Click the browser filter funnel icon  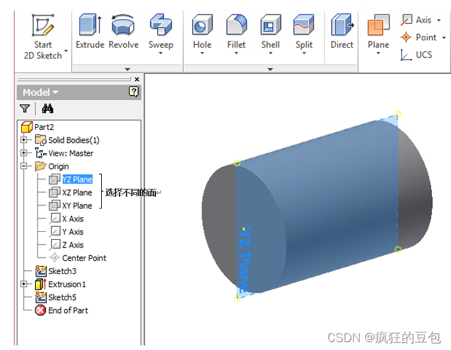coord(24,109)
